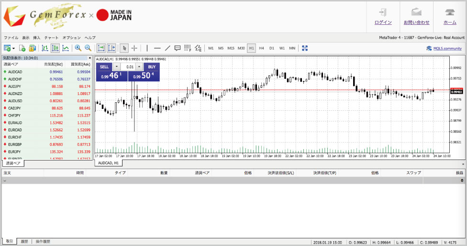Set timeframe to MN

(292, 48)
